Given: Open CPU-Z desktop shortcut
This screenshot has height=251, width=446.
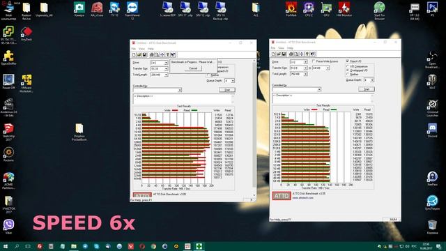Looking at the screenshot, I should pyautogui.click(x=309, y=9).
